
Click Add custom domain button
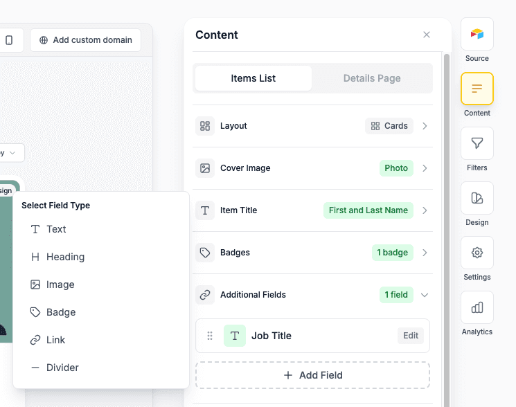point(85,40)
